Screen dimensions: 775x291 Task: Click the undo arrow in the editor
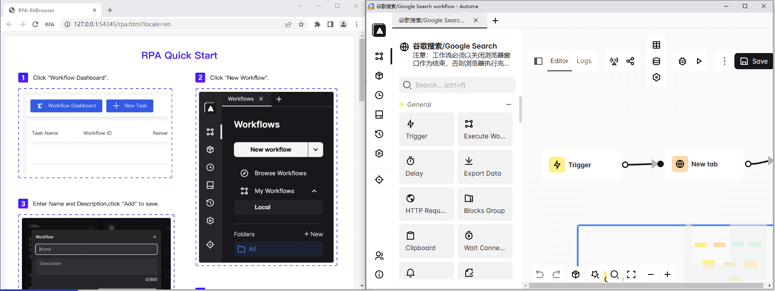(540, 274)
